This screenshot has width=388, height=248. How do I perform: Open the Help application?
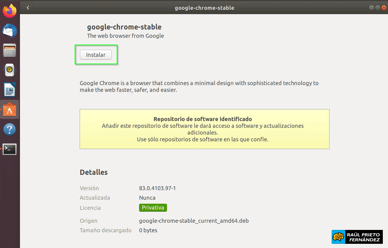click(9, 129)
